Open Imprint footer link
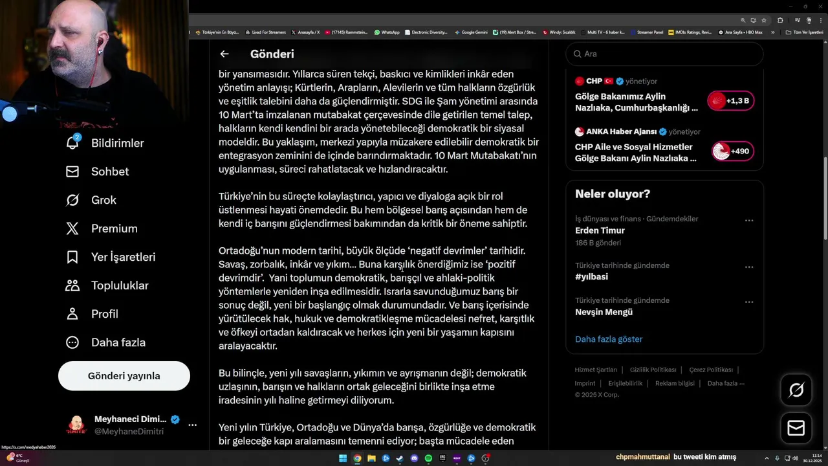This screenshot has height=466, width=828. tap(585, 384)
